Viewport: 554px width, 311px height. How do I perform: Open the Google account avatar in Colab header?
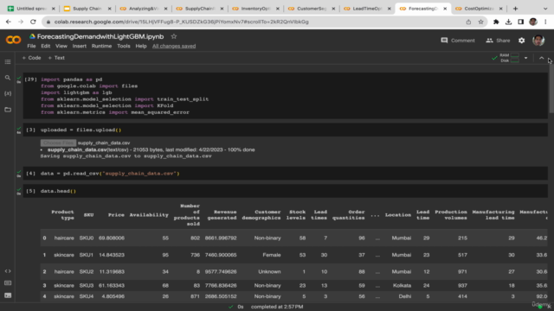pos(538,41)
